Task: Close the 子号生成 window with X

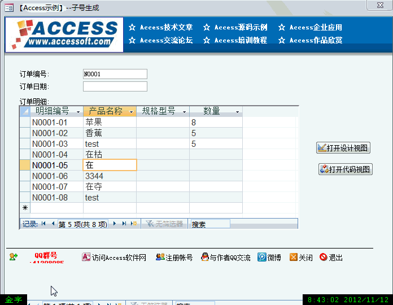Action: tap(380, 5)
